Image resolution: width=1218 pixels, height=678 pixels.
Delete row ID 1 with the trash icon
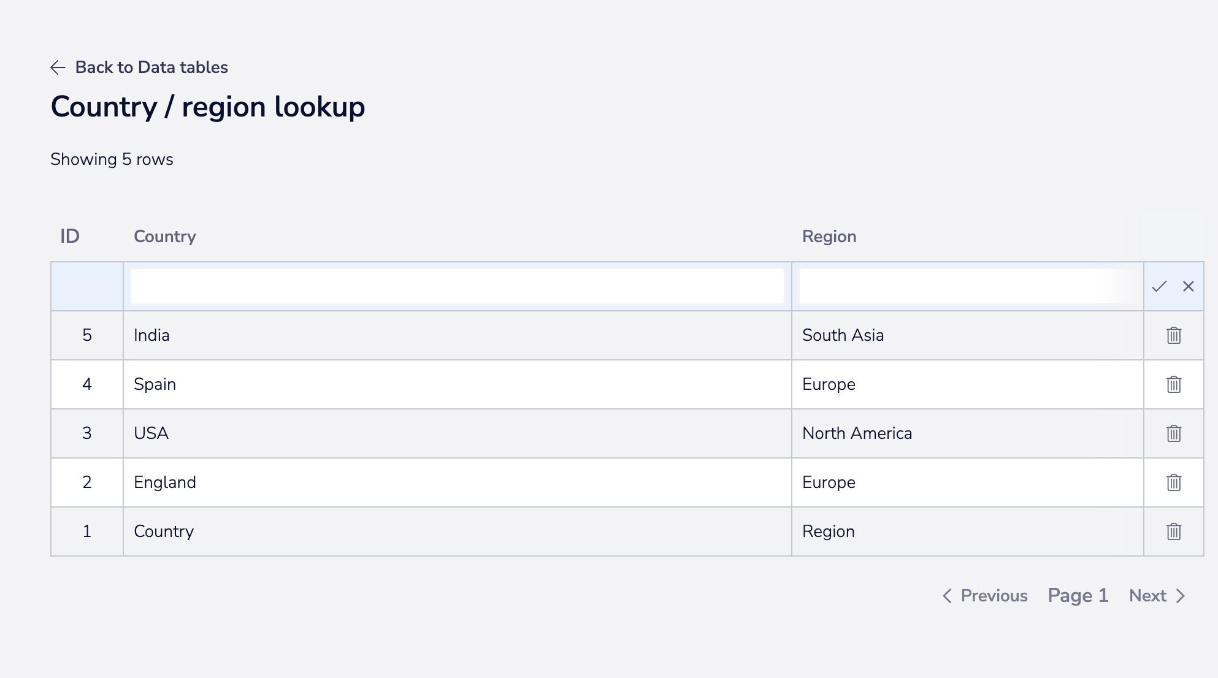(1173, 531)
